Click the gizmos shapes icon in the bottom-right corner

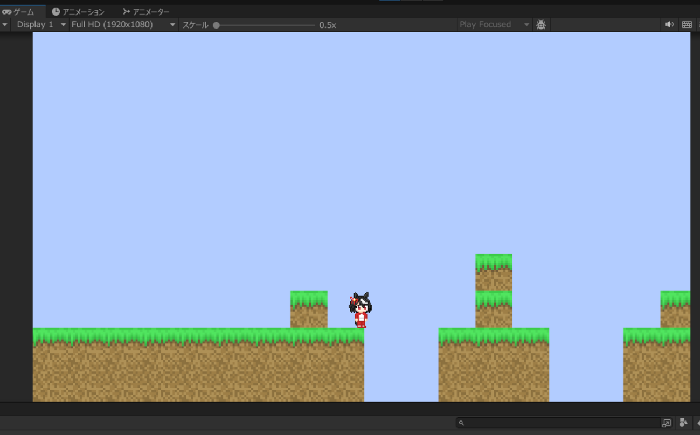coord(683,423)
